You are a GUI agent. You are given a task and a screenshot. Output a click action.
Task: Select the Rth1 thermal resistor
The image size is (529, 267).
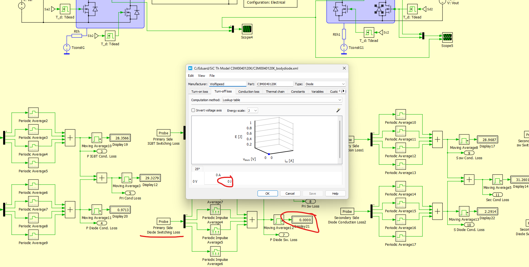pos(344,34)
